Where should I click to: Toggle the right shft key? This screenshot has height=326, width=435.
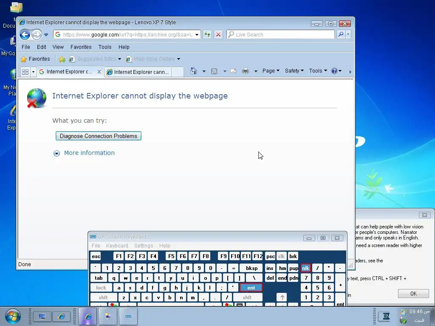247,298
